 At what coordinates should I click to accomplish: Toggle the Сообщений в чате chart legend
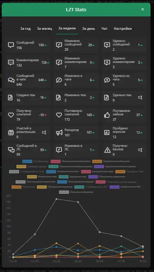(x=27, y=172)
